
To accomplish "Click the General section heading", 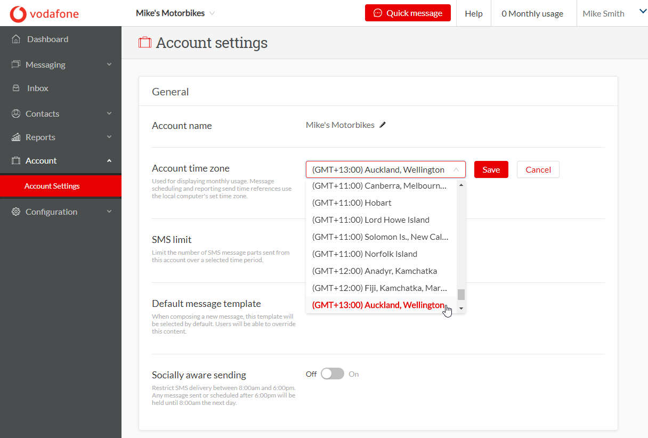I will (171, 92).
